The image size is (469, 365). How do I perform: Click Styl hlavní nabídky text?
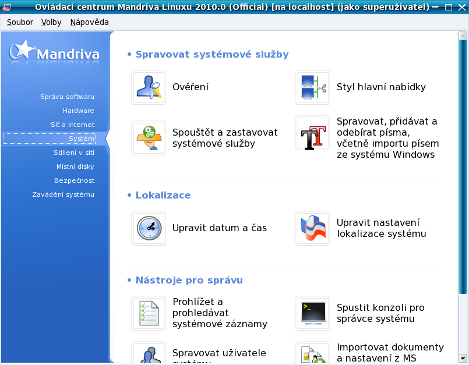(381, 87)
